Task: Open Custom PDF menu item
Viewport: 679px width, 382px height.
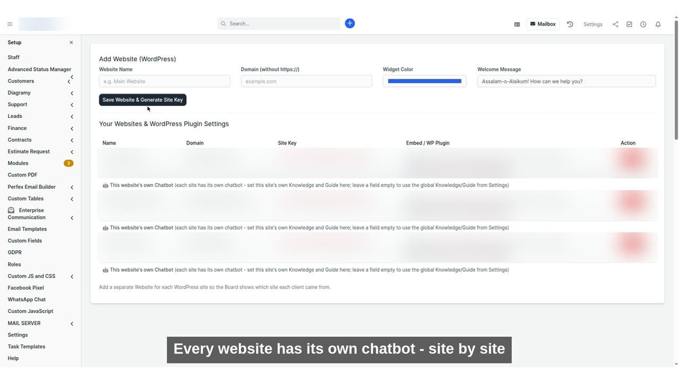Action: pos(22,175)
